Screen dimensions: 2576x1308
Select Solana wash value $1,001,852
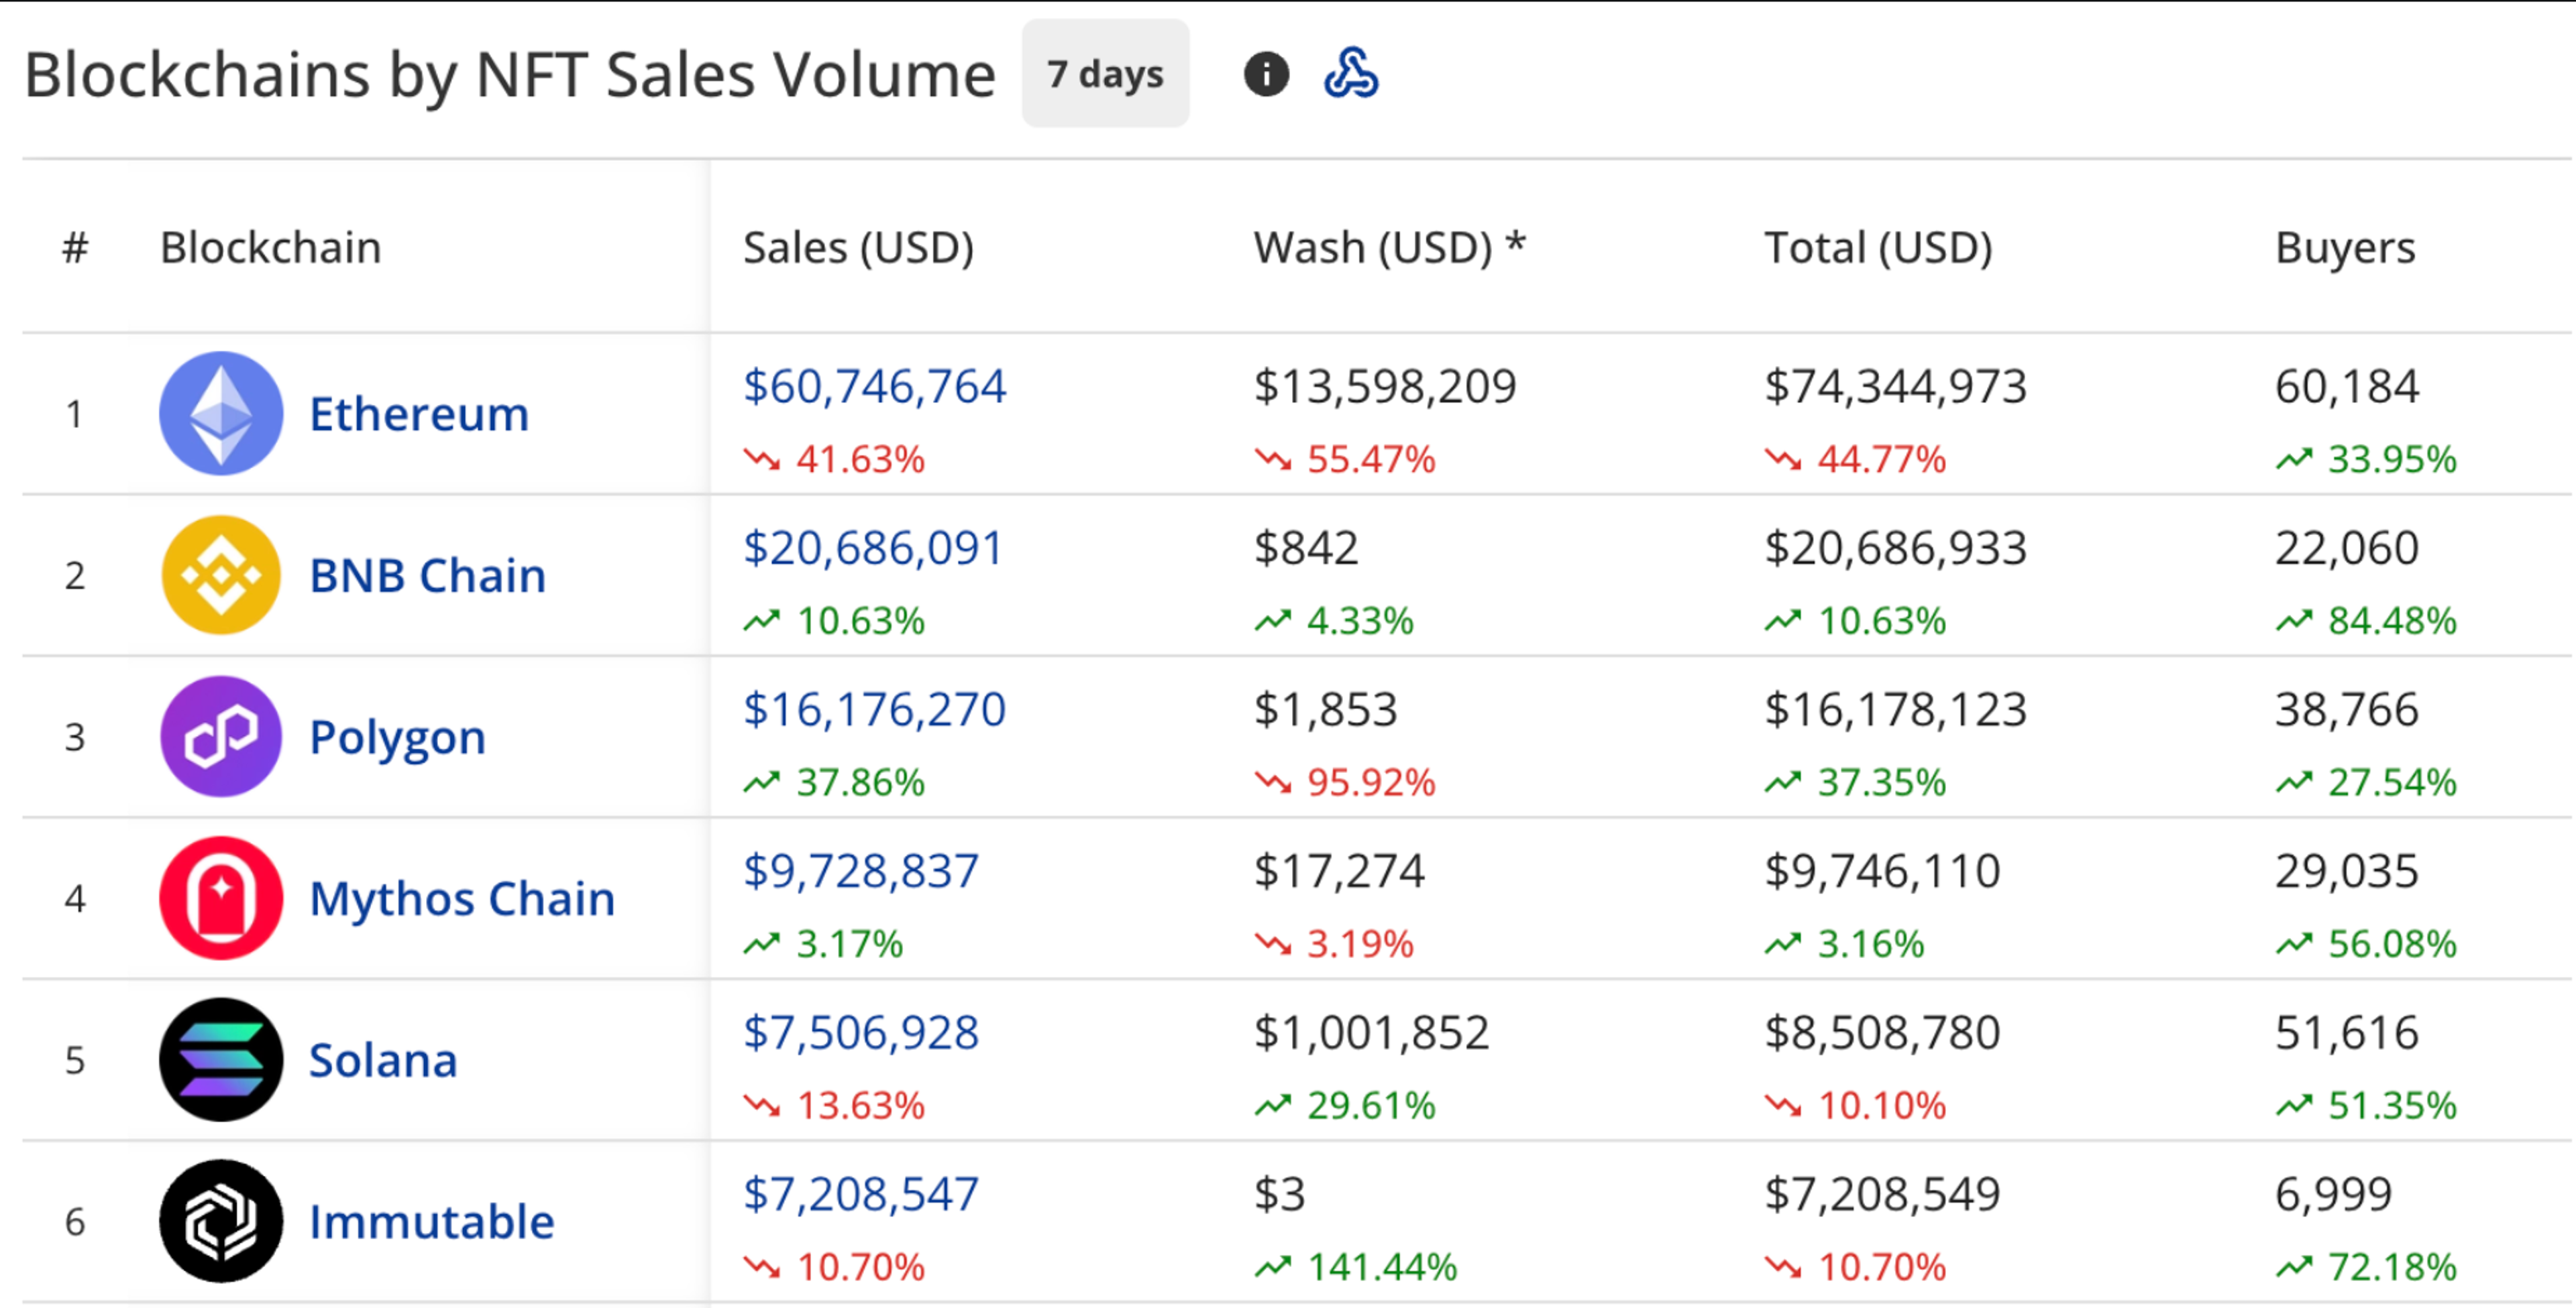[1372, 1032]
